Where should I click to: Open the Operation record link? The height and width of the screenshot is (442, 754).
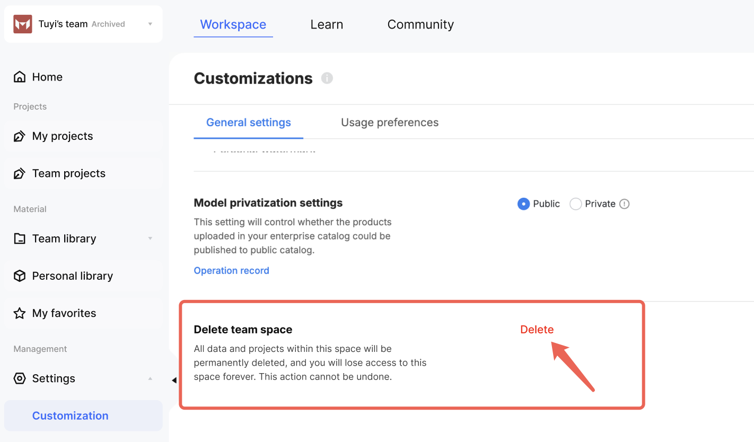[x=232, y=270]
